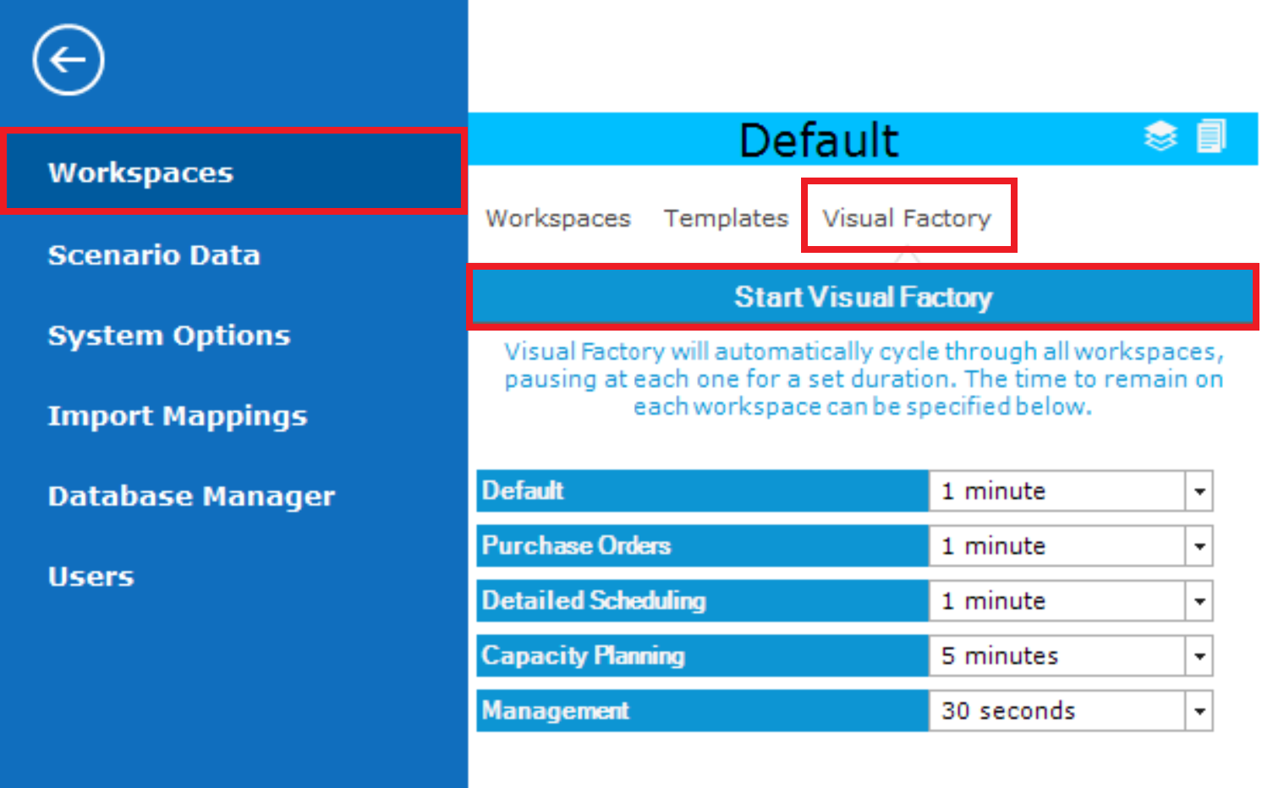Select the Default workspace row label
Image resolution: width=1273 pixels, height=788 pixels.
(703, 491)
